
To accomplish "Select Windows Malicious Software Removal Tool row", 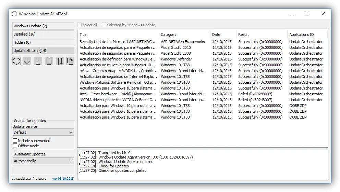I will point(202,82).
